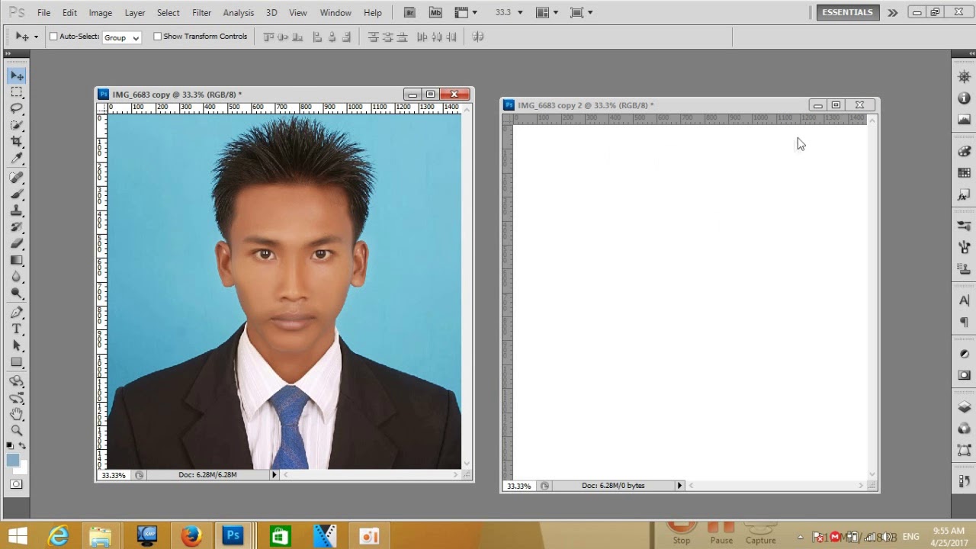
Task: Open the Character panel icon
Action: pyautogui.click(x=965, y=300)
